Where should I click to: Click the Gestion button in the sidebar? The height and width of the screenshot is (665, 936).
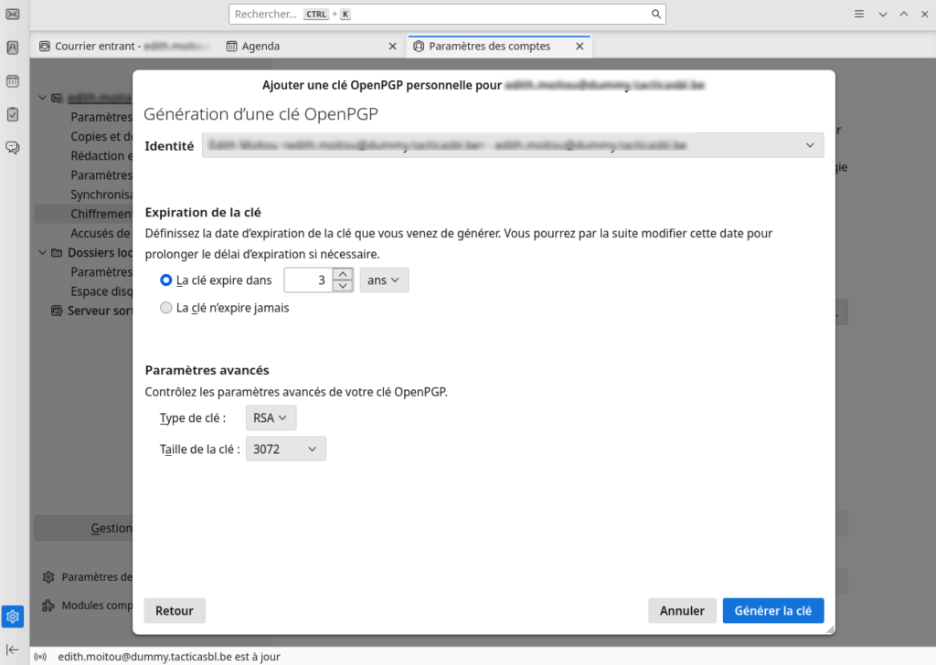coord(83,528)
